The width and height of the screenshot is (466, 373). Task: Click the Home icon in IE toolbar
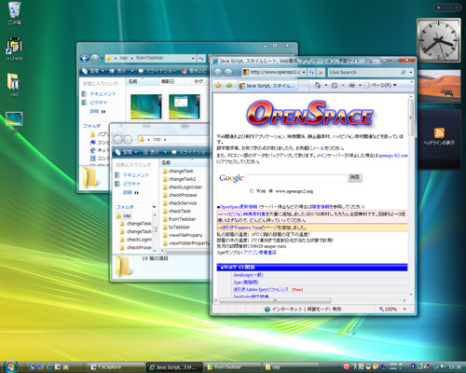[x=318, y=85]
